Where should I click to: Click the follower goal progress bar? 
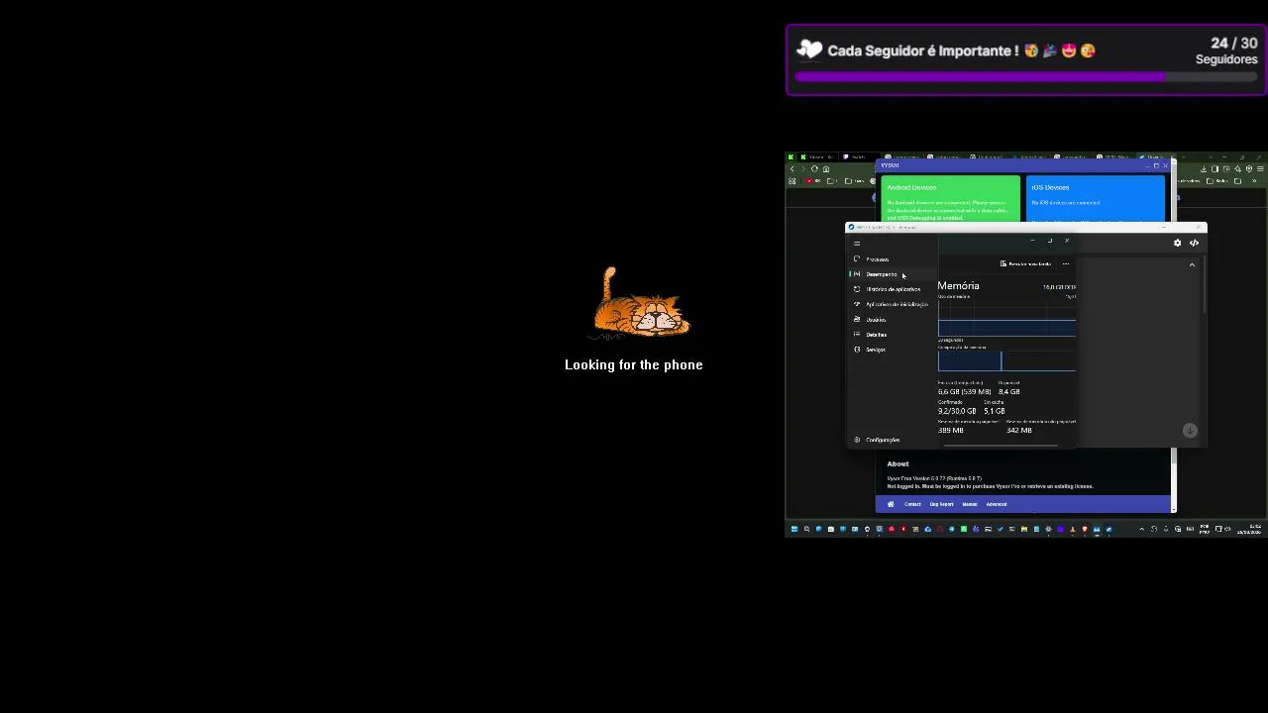1026,75
